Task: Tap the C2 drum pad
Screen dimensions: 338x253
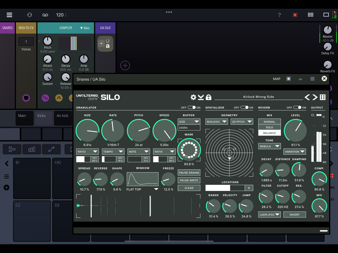Action: (x=32, y=221)
